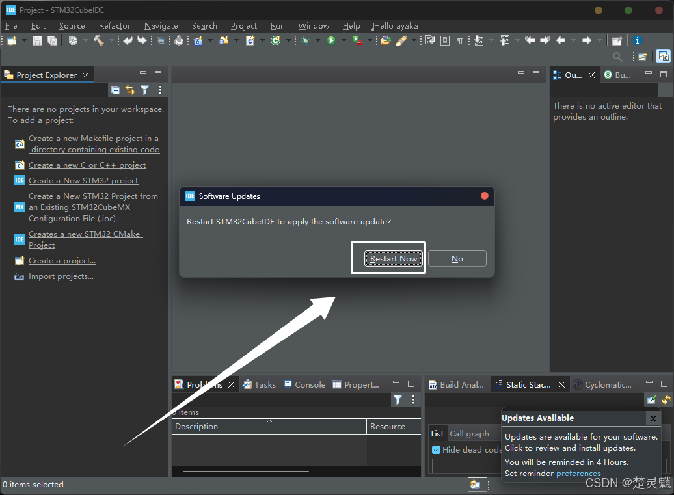The image size is (674, 495).
Task: Open the reminder preferences link
Action: pyautogui.click(x=578, y=473)
